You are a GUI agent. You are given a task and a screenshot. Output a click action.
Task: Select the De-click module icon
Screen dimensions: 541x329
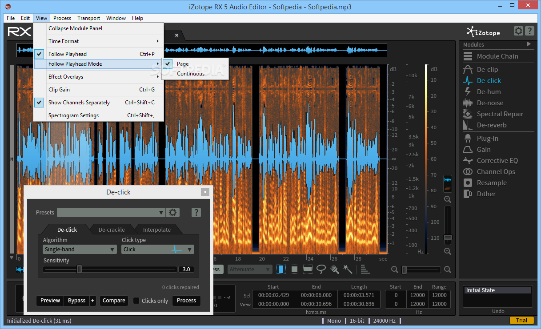[468, 81]
